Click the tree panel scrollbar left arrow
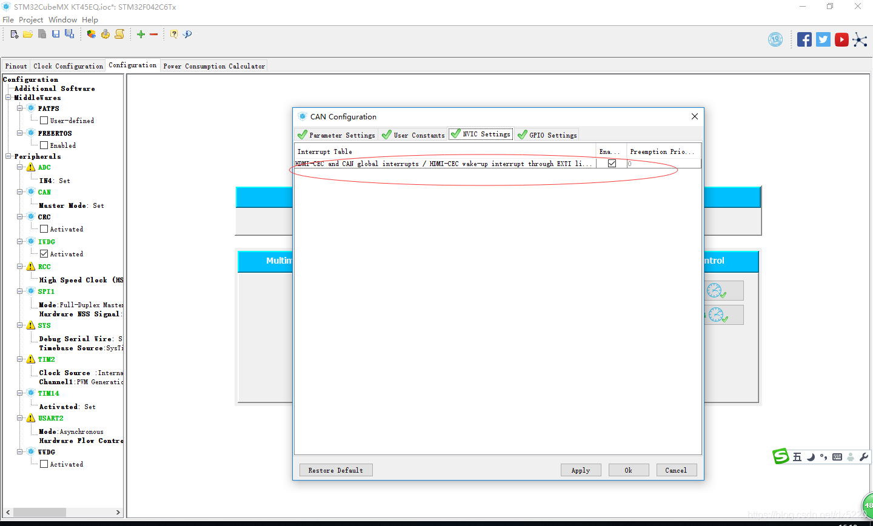Screen dimensions: 873x526 (x=8, y=512)
